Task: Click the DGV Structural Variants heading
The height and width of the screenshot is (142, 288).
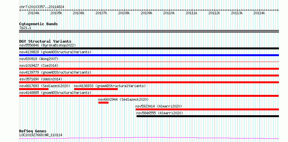Action: [x=45, y=41]
